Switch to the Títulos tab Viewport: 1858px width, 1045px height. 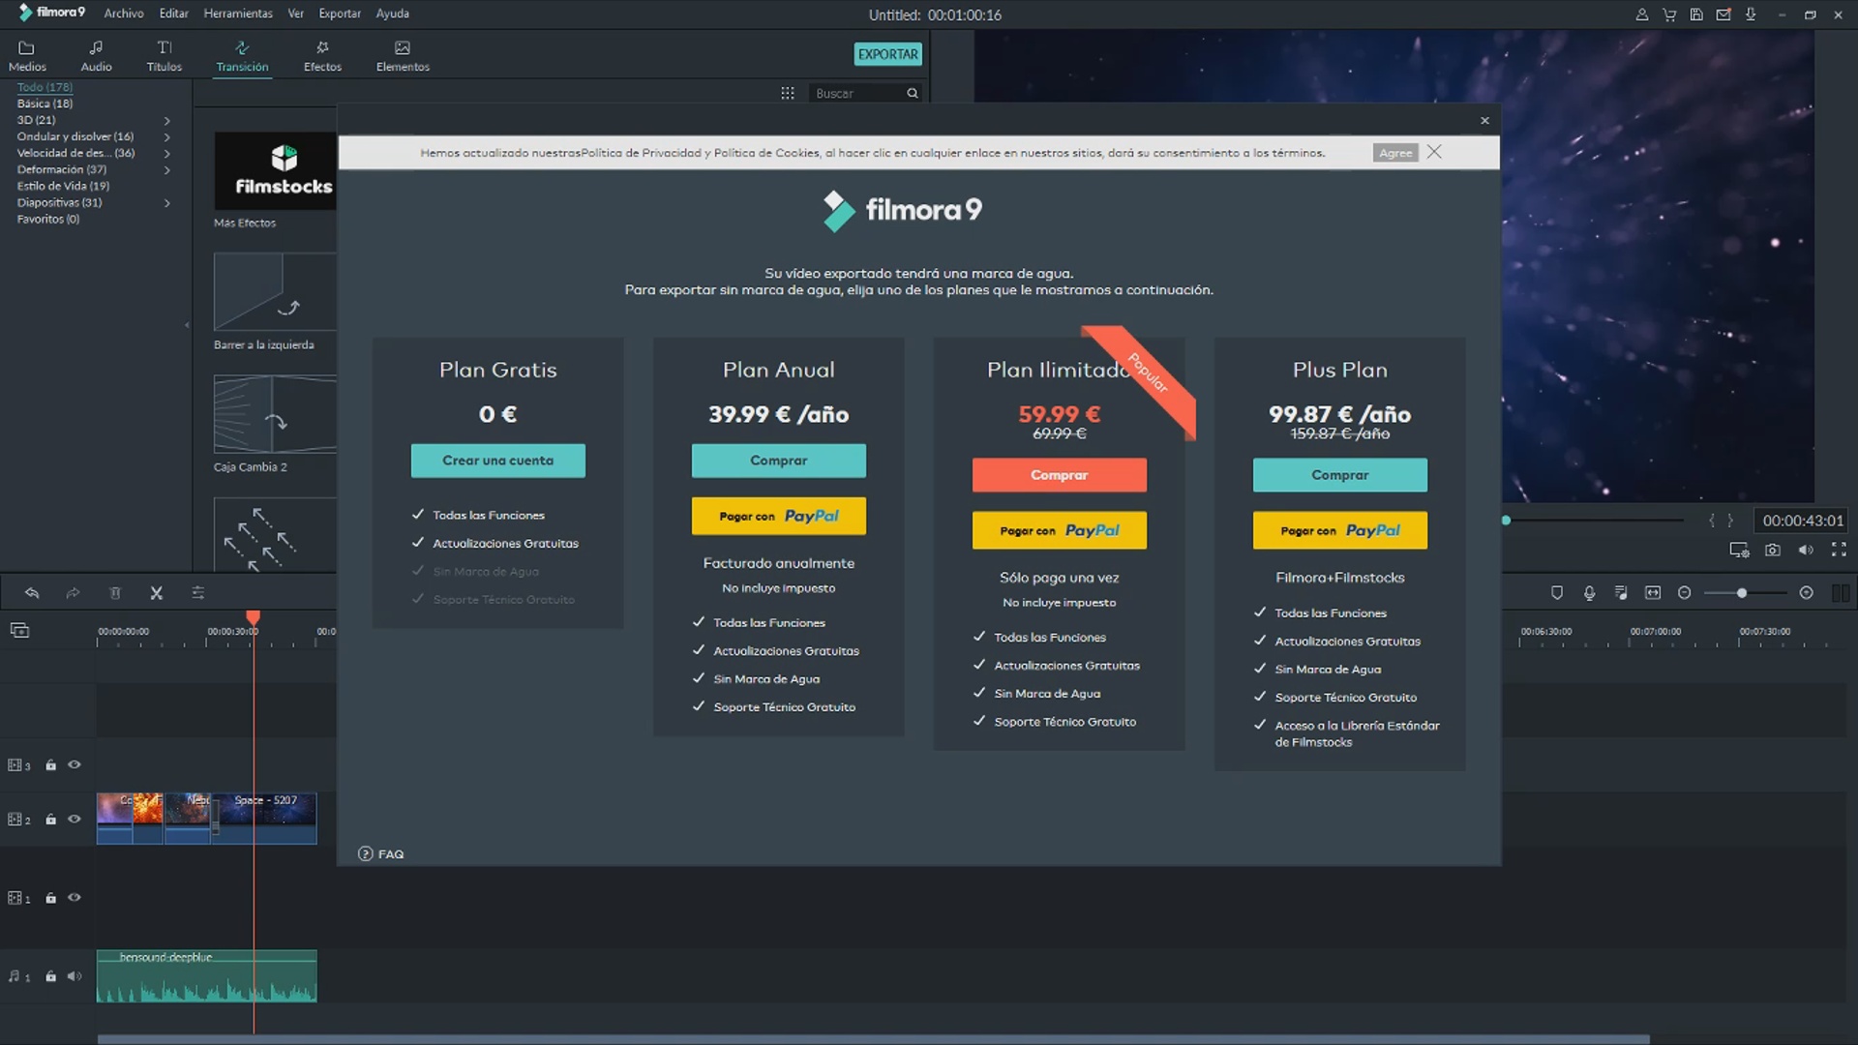pyautogui.click(x=165, y=56)
